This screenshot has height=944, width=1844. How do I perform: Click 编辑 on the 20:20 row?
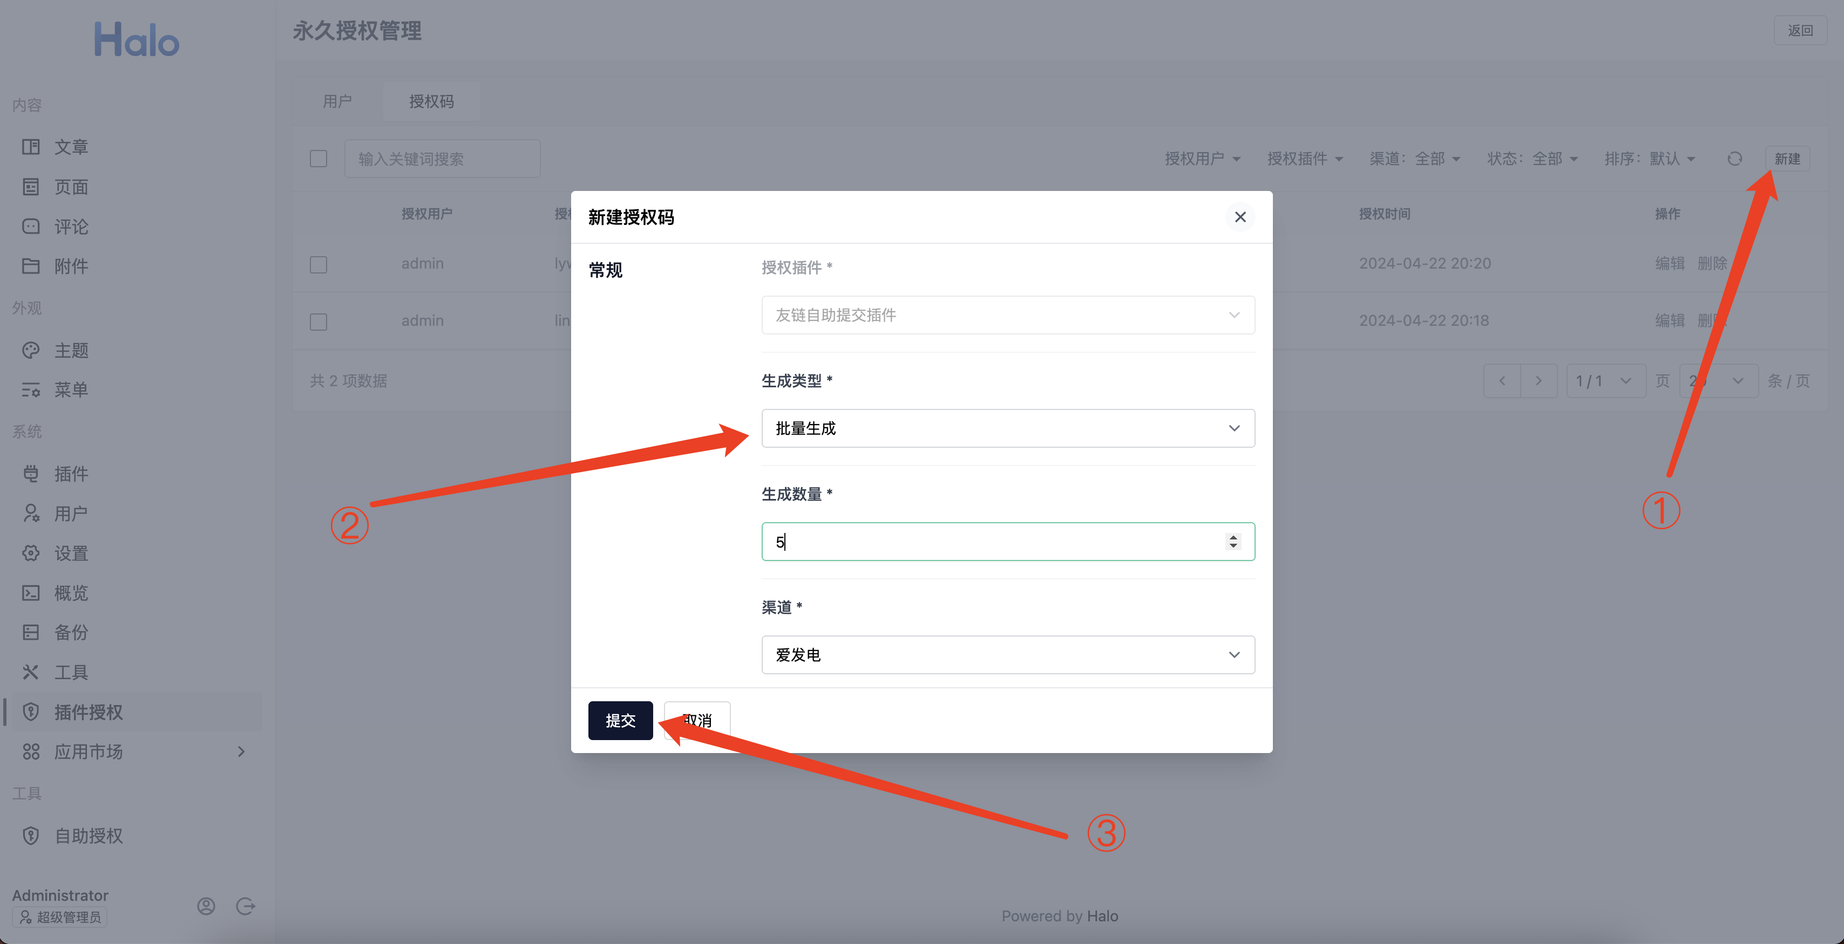(1670, 263)
